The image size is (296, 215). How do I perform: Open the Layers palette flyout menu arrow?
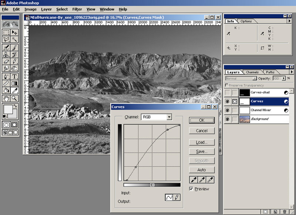pos(292,72)
